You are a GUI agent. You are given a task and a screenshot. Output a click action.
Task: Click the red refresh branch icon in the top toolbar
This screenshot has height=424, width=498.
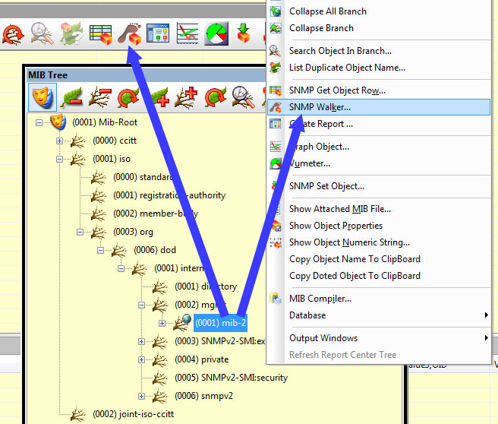(x=13, y=34)
